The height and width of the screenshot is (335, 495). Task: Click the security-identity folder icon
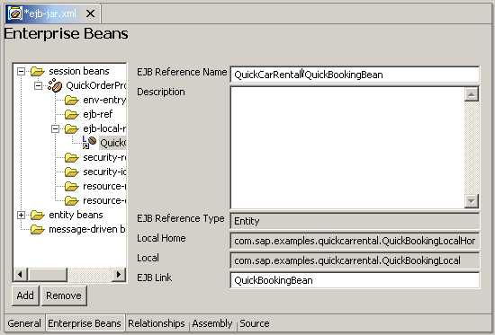(x=72, y=172)
